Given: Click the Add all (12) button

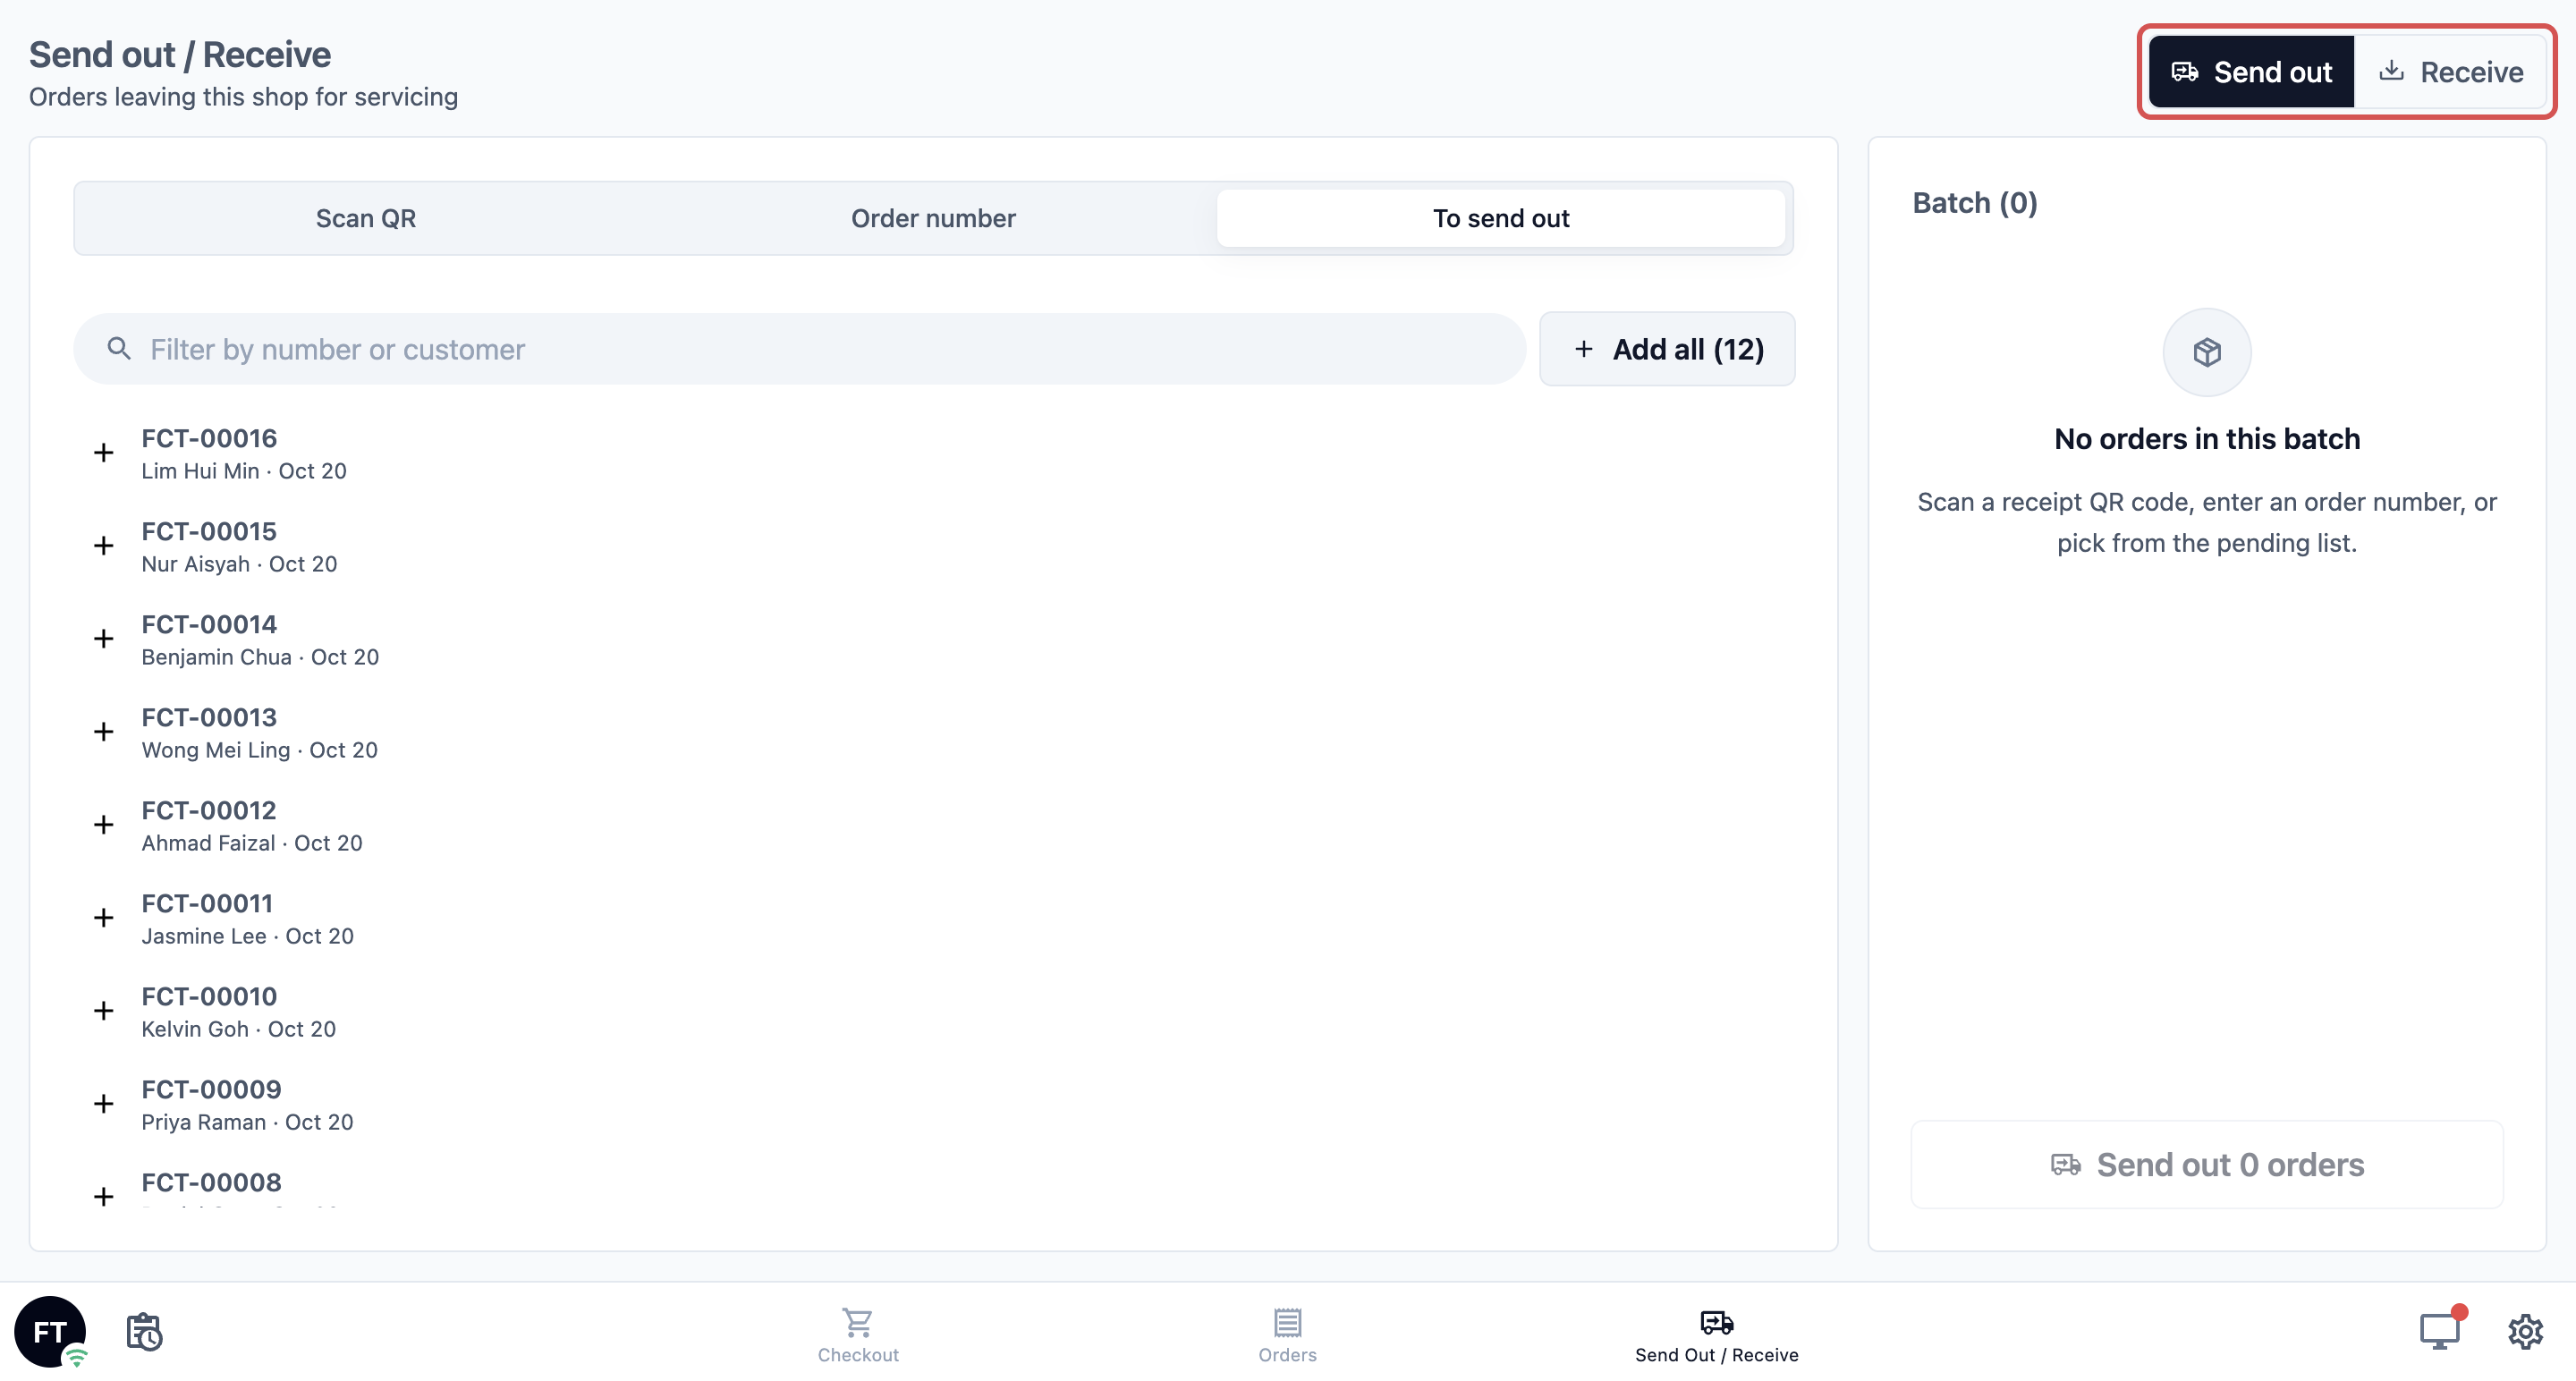Looking at the screenshot, I should coord(1667,349).
